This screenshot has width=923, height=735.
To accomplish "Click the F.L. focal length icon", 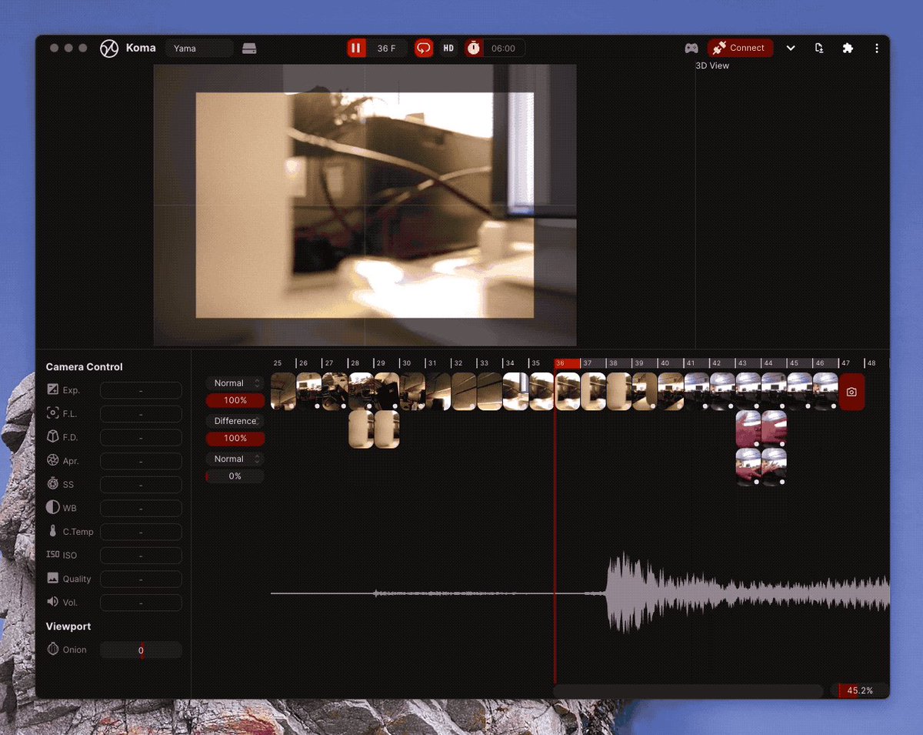I will pyautogui.click(x=53, y=413).
